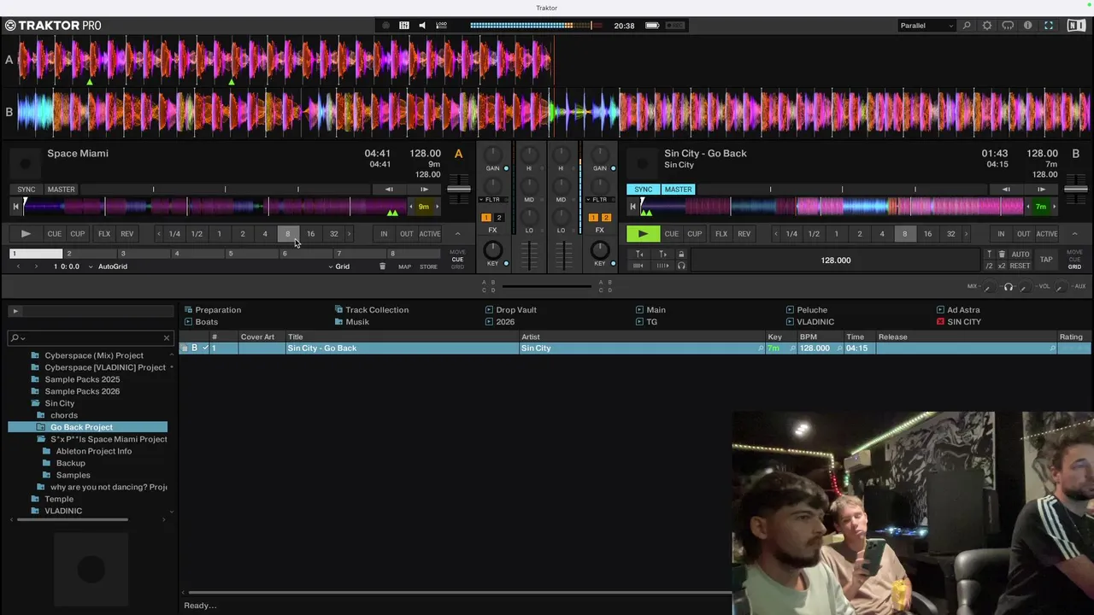Adjust Deck A tempo fader
The width and height of the screenshot is (1094, 615).
pos(459,190)
